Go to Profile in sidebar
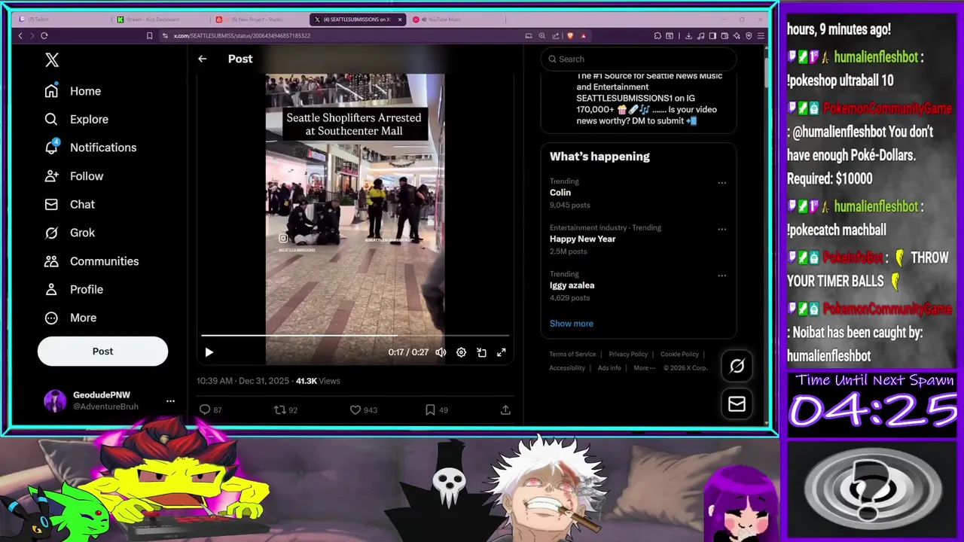 pos(74,289)
